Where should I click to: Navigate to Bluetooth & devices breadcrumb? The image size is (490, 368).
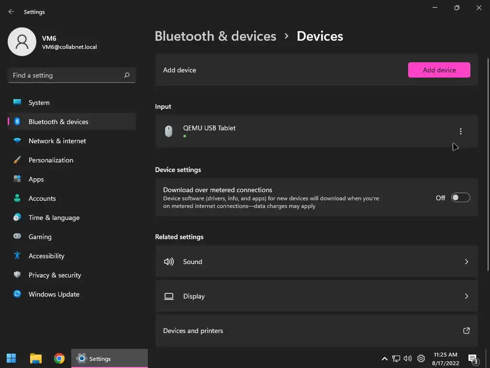point(215,36)
